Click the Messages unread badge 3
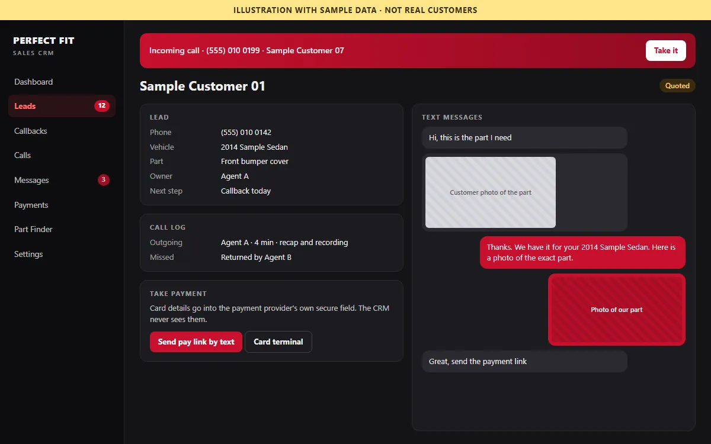 [x=104, y=180]
